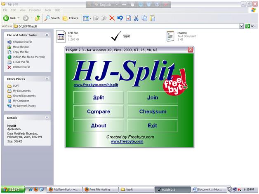
Task: Launch Firefox from quick launch
Action: click(36, 189)
